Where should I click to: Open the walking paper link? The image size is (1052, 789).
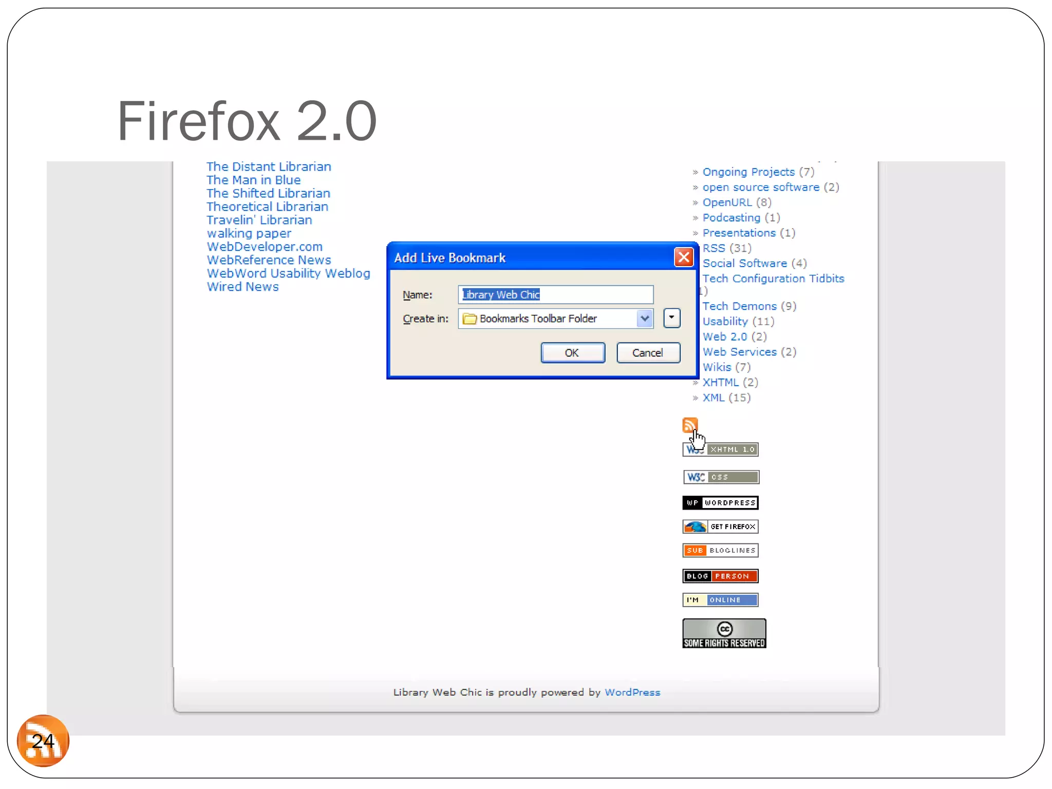coord(249,234)
